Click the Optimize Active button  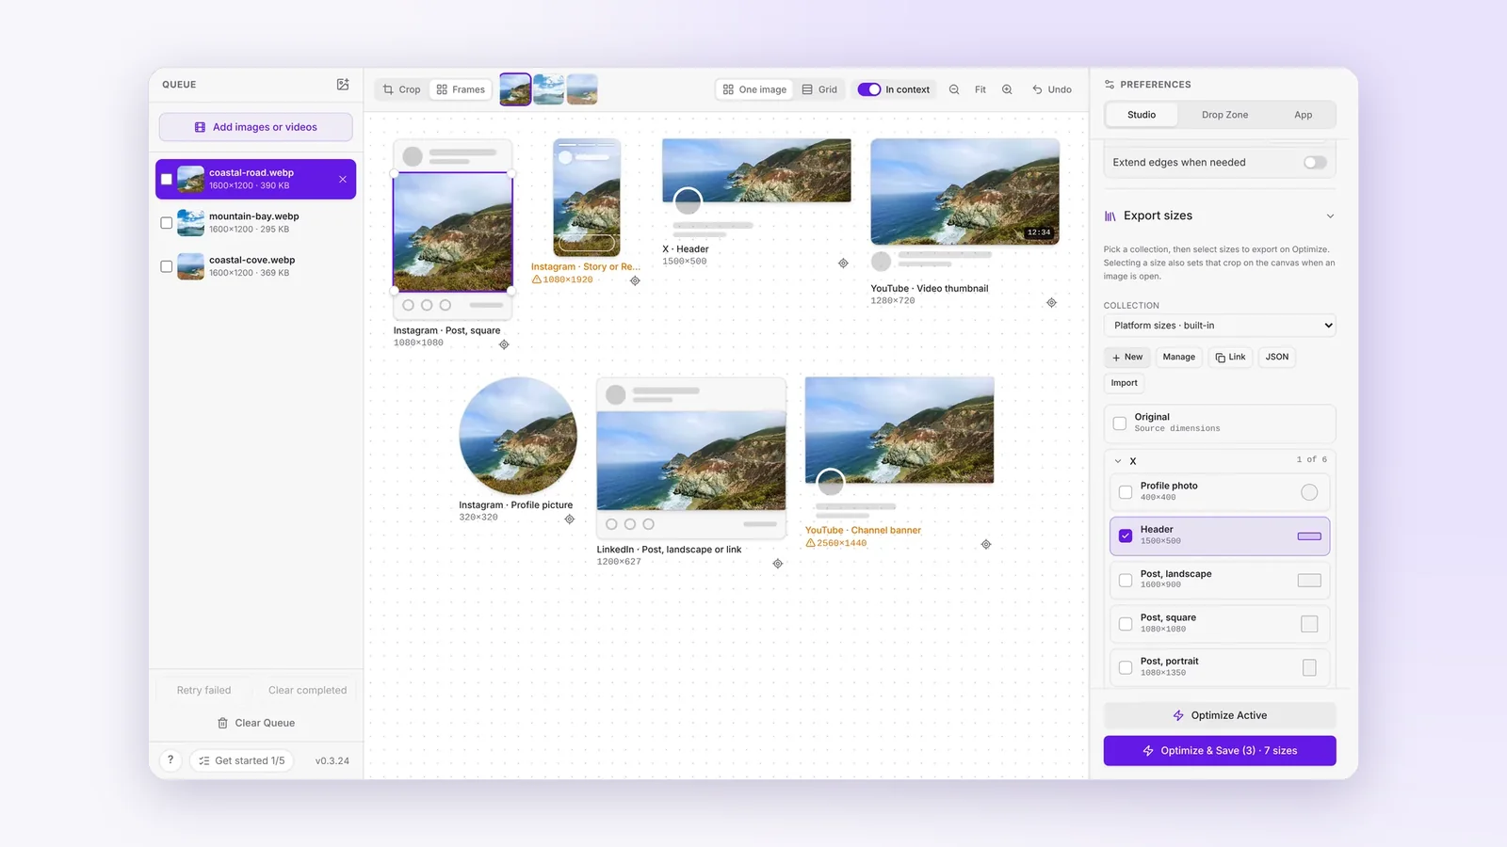click(x=1220, y=715)
